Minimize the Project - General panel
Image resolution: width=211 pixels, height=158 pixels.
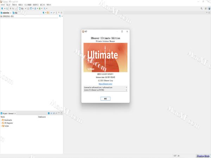pos(59,113)
